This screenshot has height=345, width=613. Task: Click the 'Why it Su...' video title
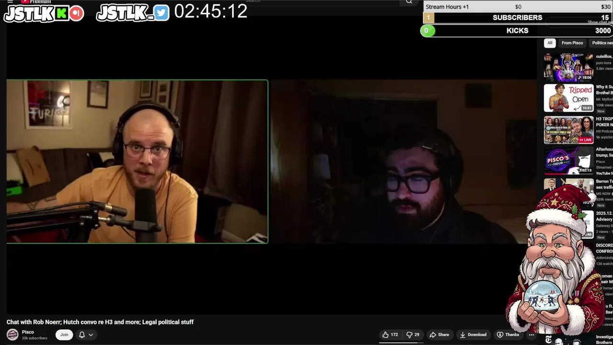pos(604,90)
